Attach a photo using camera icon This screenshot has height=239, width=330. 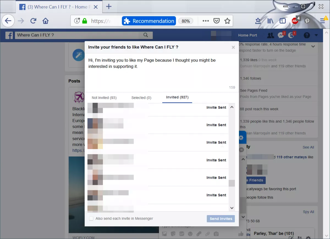pyautogui.click(x=216, y=234)
